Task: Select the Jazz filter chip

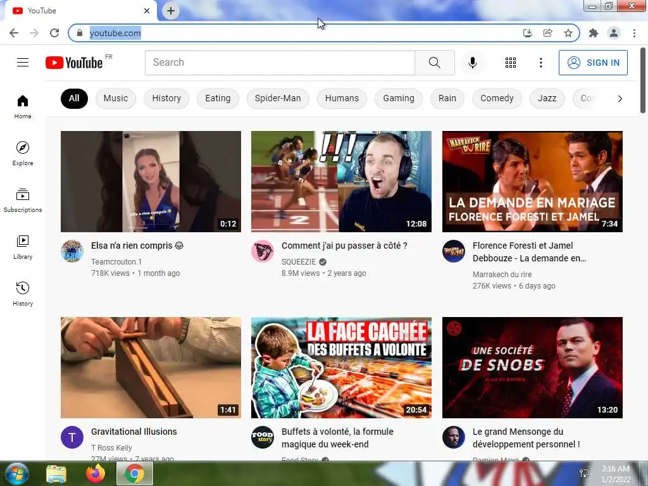Action: [547, 98]
